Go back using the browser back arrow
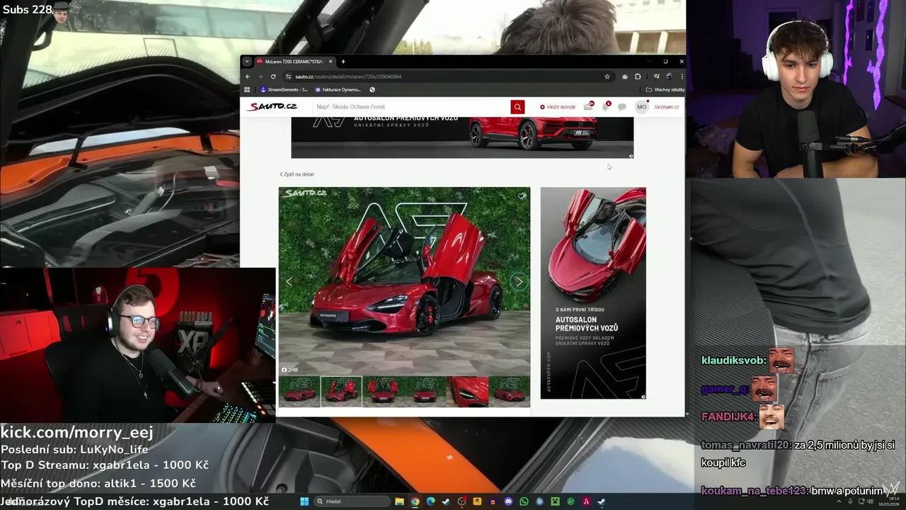Image resolution: width=906 pixels, height=510 pixels. pos(247,76)
